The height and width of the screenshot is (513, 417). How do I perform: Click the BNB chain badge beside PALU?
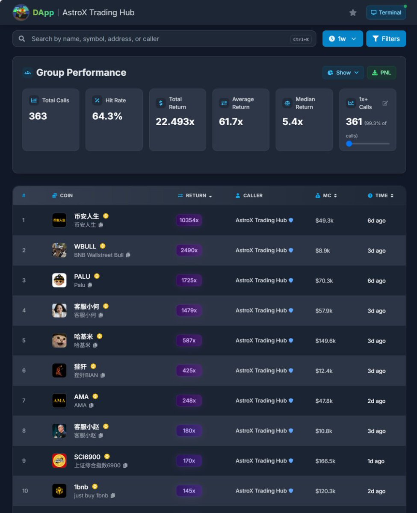point(97,276)
